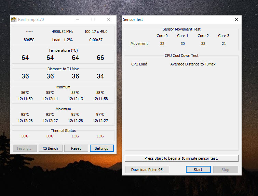Select the 4908.52 MHz clock speed value
258x196 pixels.
(x=63, y=32)
